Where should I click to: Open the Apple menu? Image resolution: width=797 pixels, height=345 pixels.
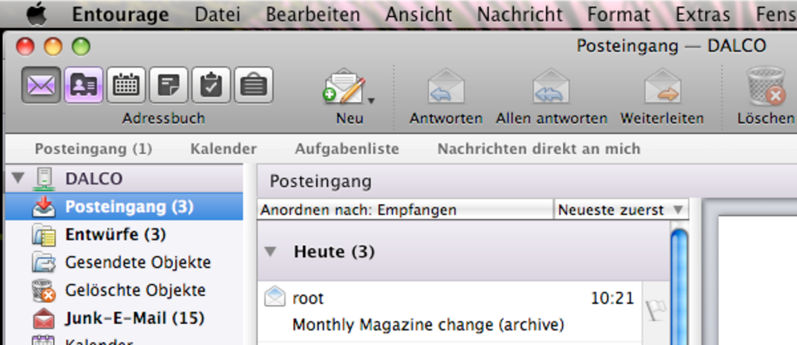click(x=37, y=14)
